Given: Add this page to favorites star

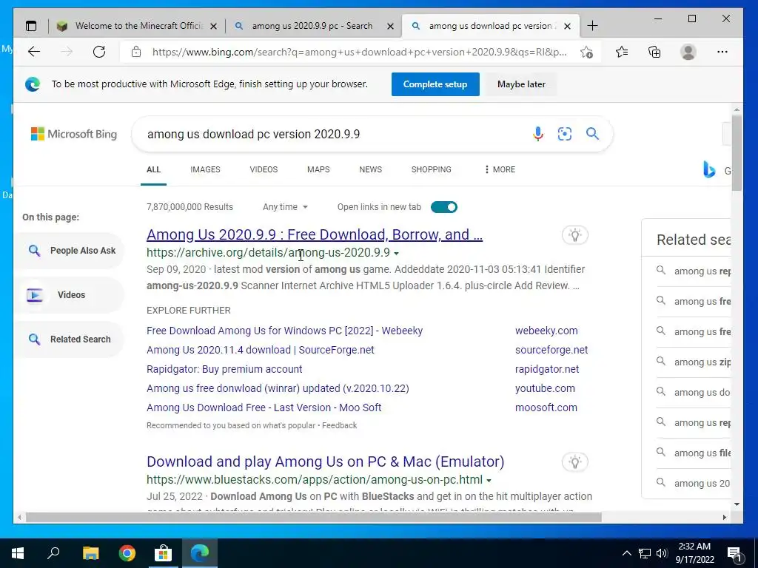Looking at the screenshot, I should point(587,52).
